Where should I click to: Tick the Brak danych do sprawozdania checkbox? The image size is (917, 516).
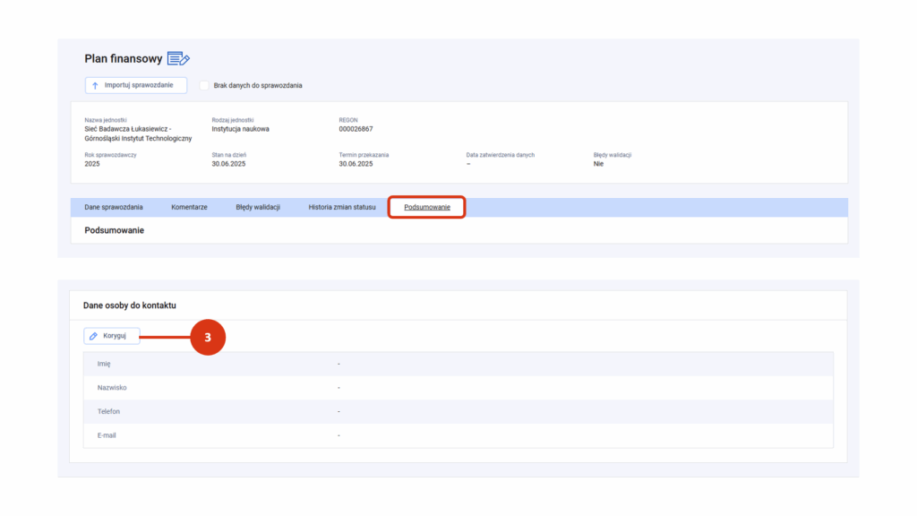(x=204, y=85)
